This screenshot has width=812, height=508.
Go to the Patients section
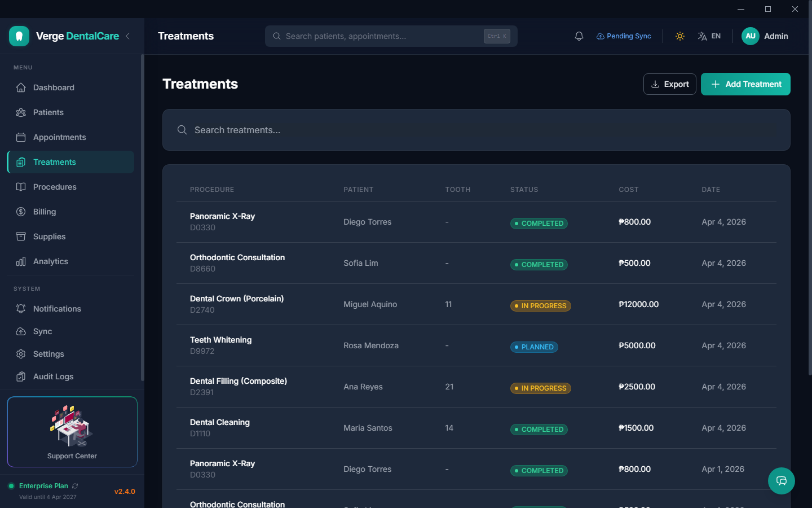pyautogui.click(x=70, y=112)
